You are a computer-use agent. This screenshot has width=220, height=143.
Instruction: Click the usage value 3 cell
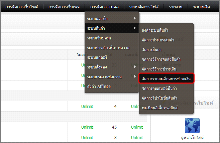[107, 137]
